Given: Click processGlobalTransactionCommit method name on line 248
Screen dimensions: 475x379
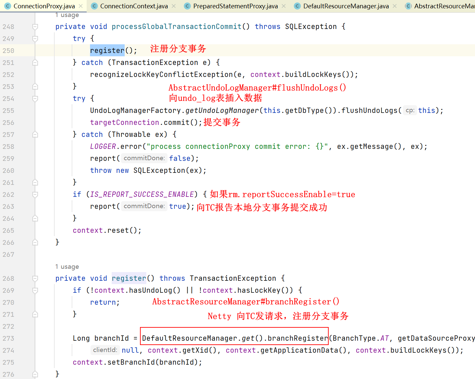Looking at the screenshot, I should 177,27.
